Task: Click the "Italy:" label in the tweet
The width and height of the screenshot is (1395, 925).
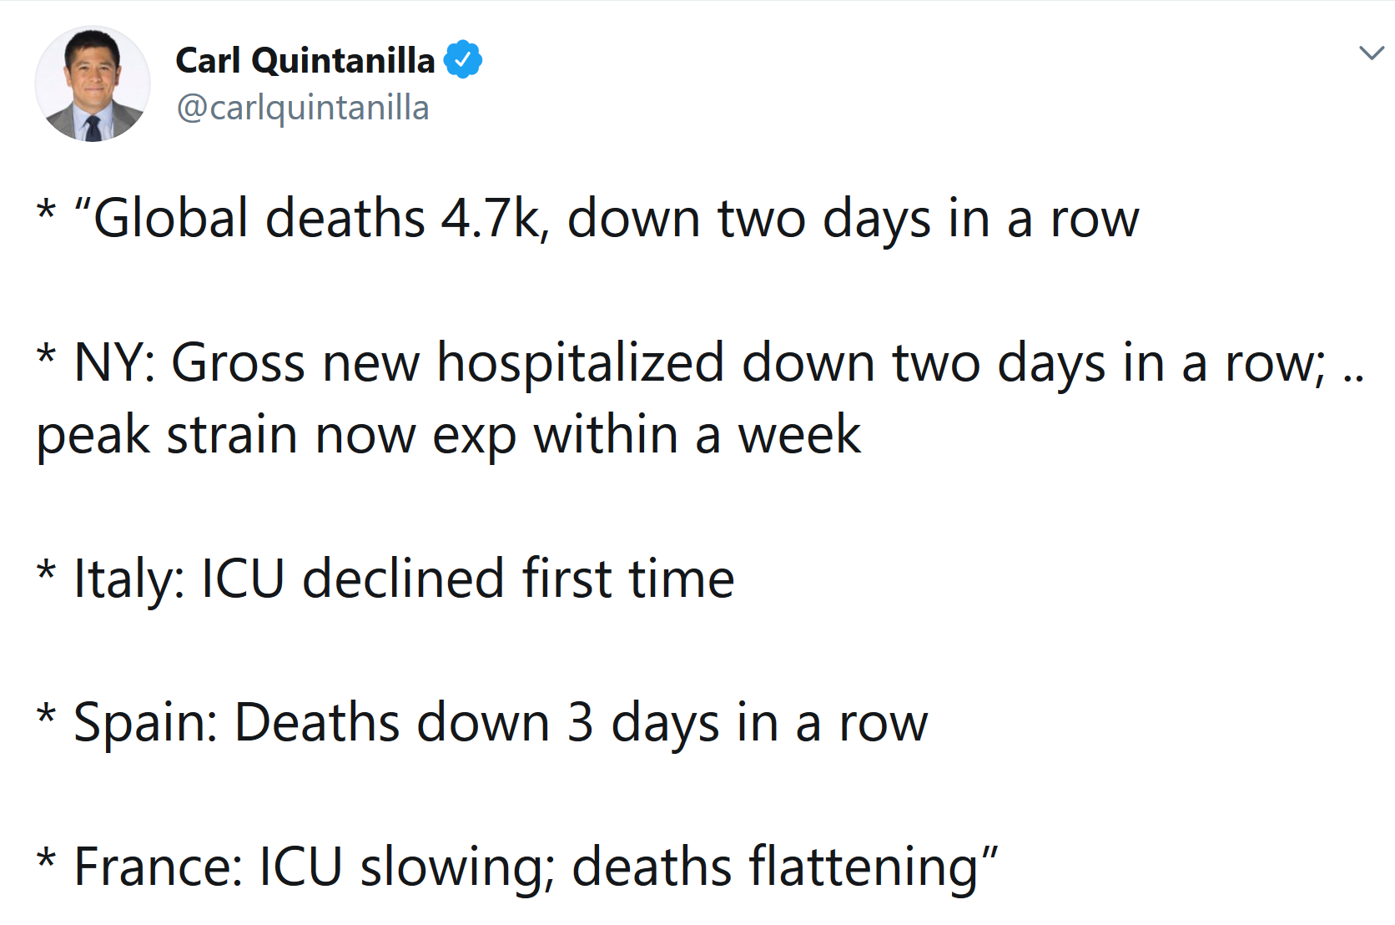Action: point(128,579)
